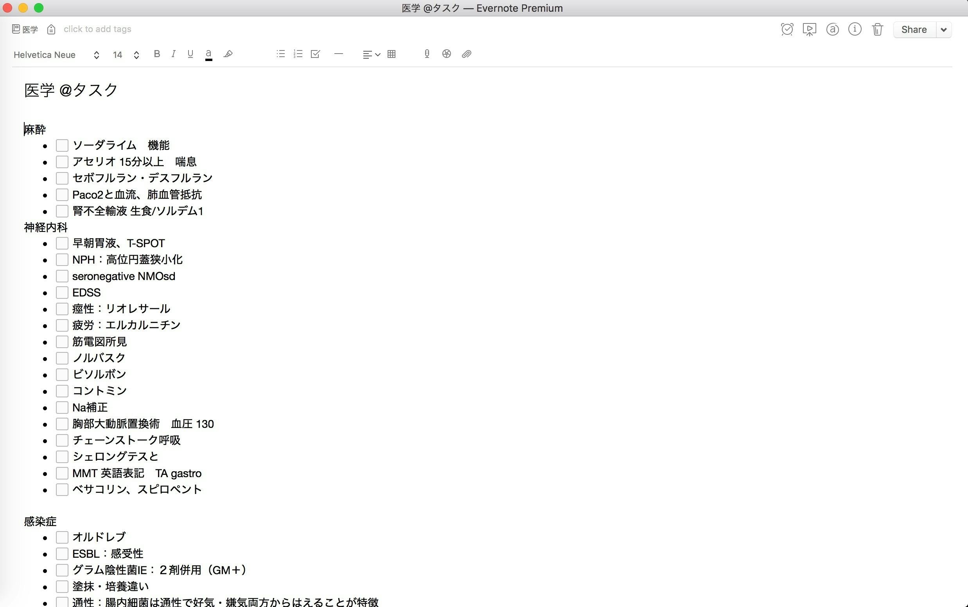Click the reminder alarm clock icon
968x607 pixels.
click(x=787, y=29)
